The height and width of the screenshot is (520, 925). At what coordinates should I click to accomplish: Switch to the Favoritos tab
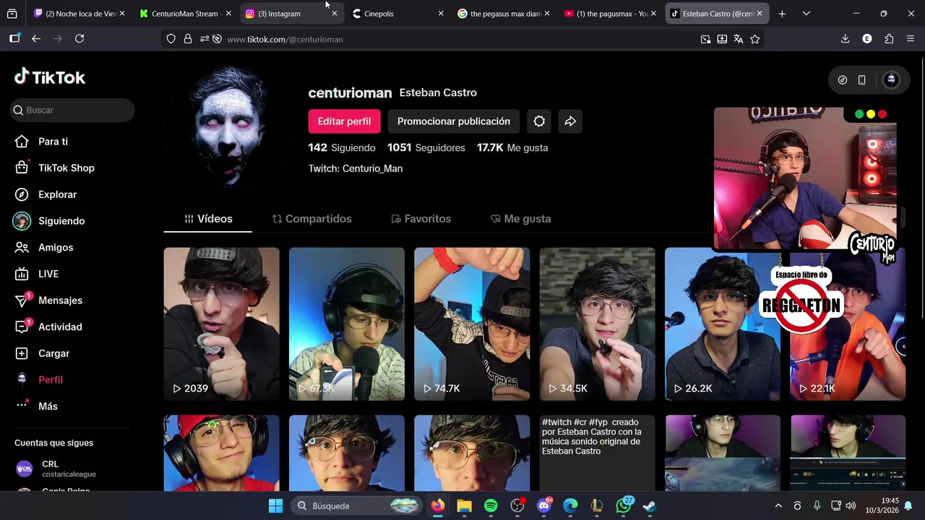tap(421, 219)
